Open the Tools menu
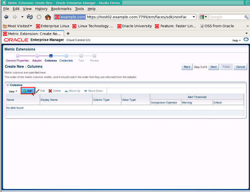 coord(80,9)
